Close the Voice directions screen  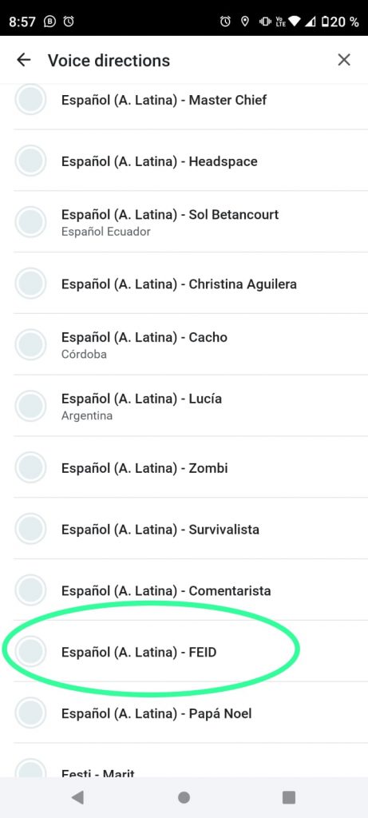[344, 60]
